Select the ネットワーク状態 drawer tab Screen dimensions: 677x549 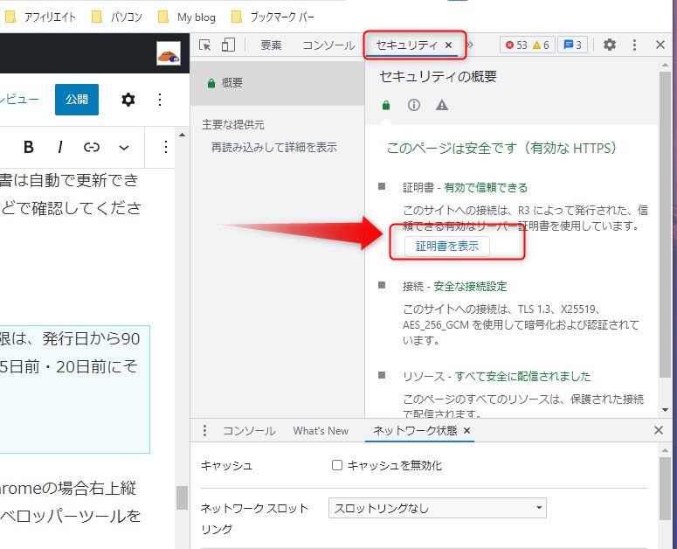click(415, 431)
